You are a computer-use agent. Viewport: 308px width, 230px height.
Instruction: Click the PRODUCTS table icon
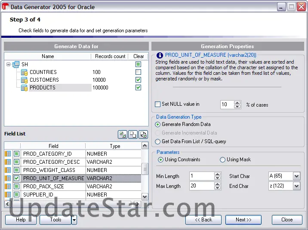tap(24, 88)
